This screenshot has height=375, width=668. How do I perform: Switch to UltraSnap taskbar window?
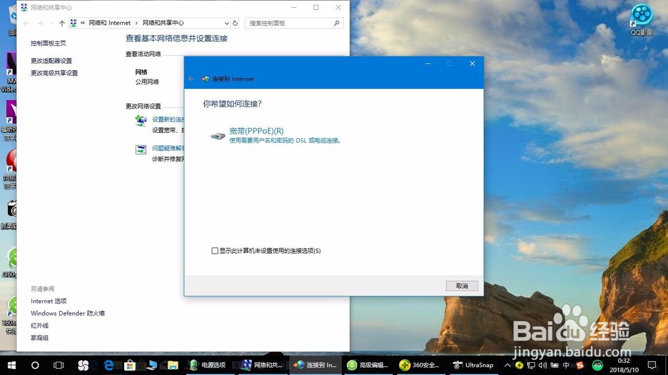[x=473, y=365]
